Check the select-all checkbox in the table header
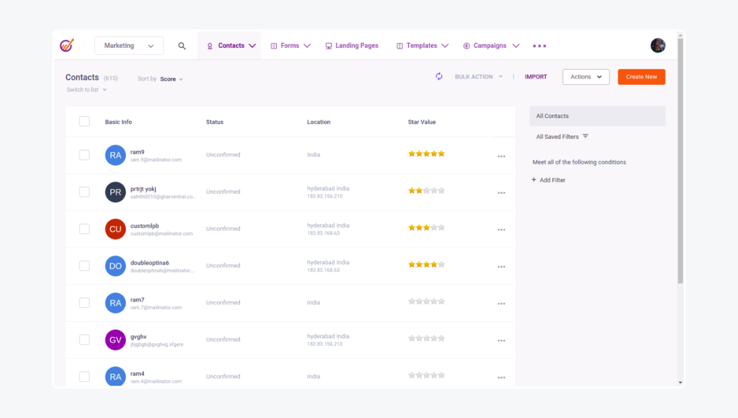The height and width of the screenshot is (418, 738). (x=84, y=121)
